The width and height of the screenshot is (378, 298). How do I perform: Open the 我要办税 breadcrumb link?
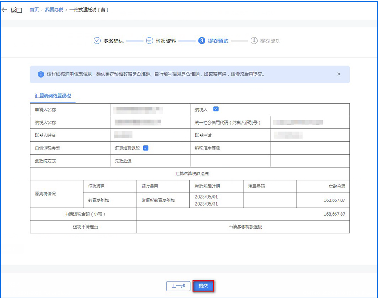click(x=54, y=10)
